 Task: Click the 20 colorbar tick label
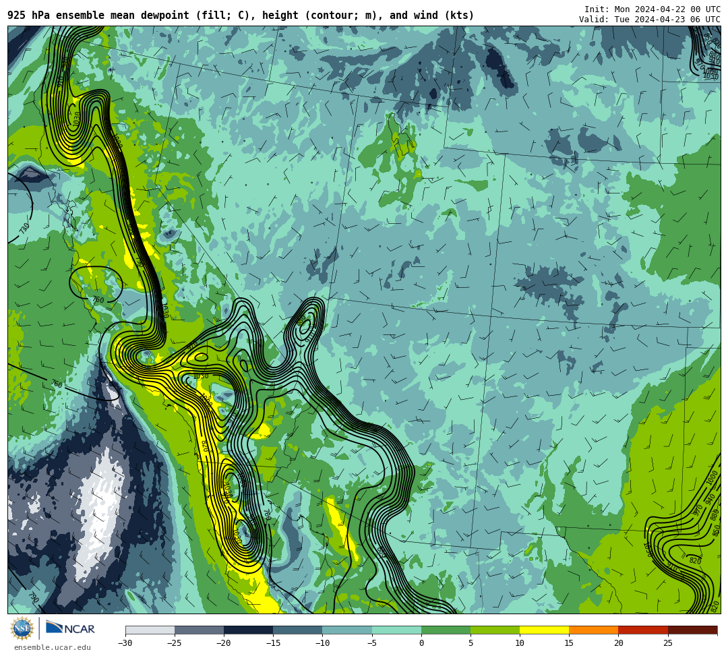tap(618, 643)
